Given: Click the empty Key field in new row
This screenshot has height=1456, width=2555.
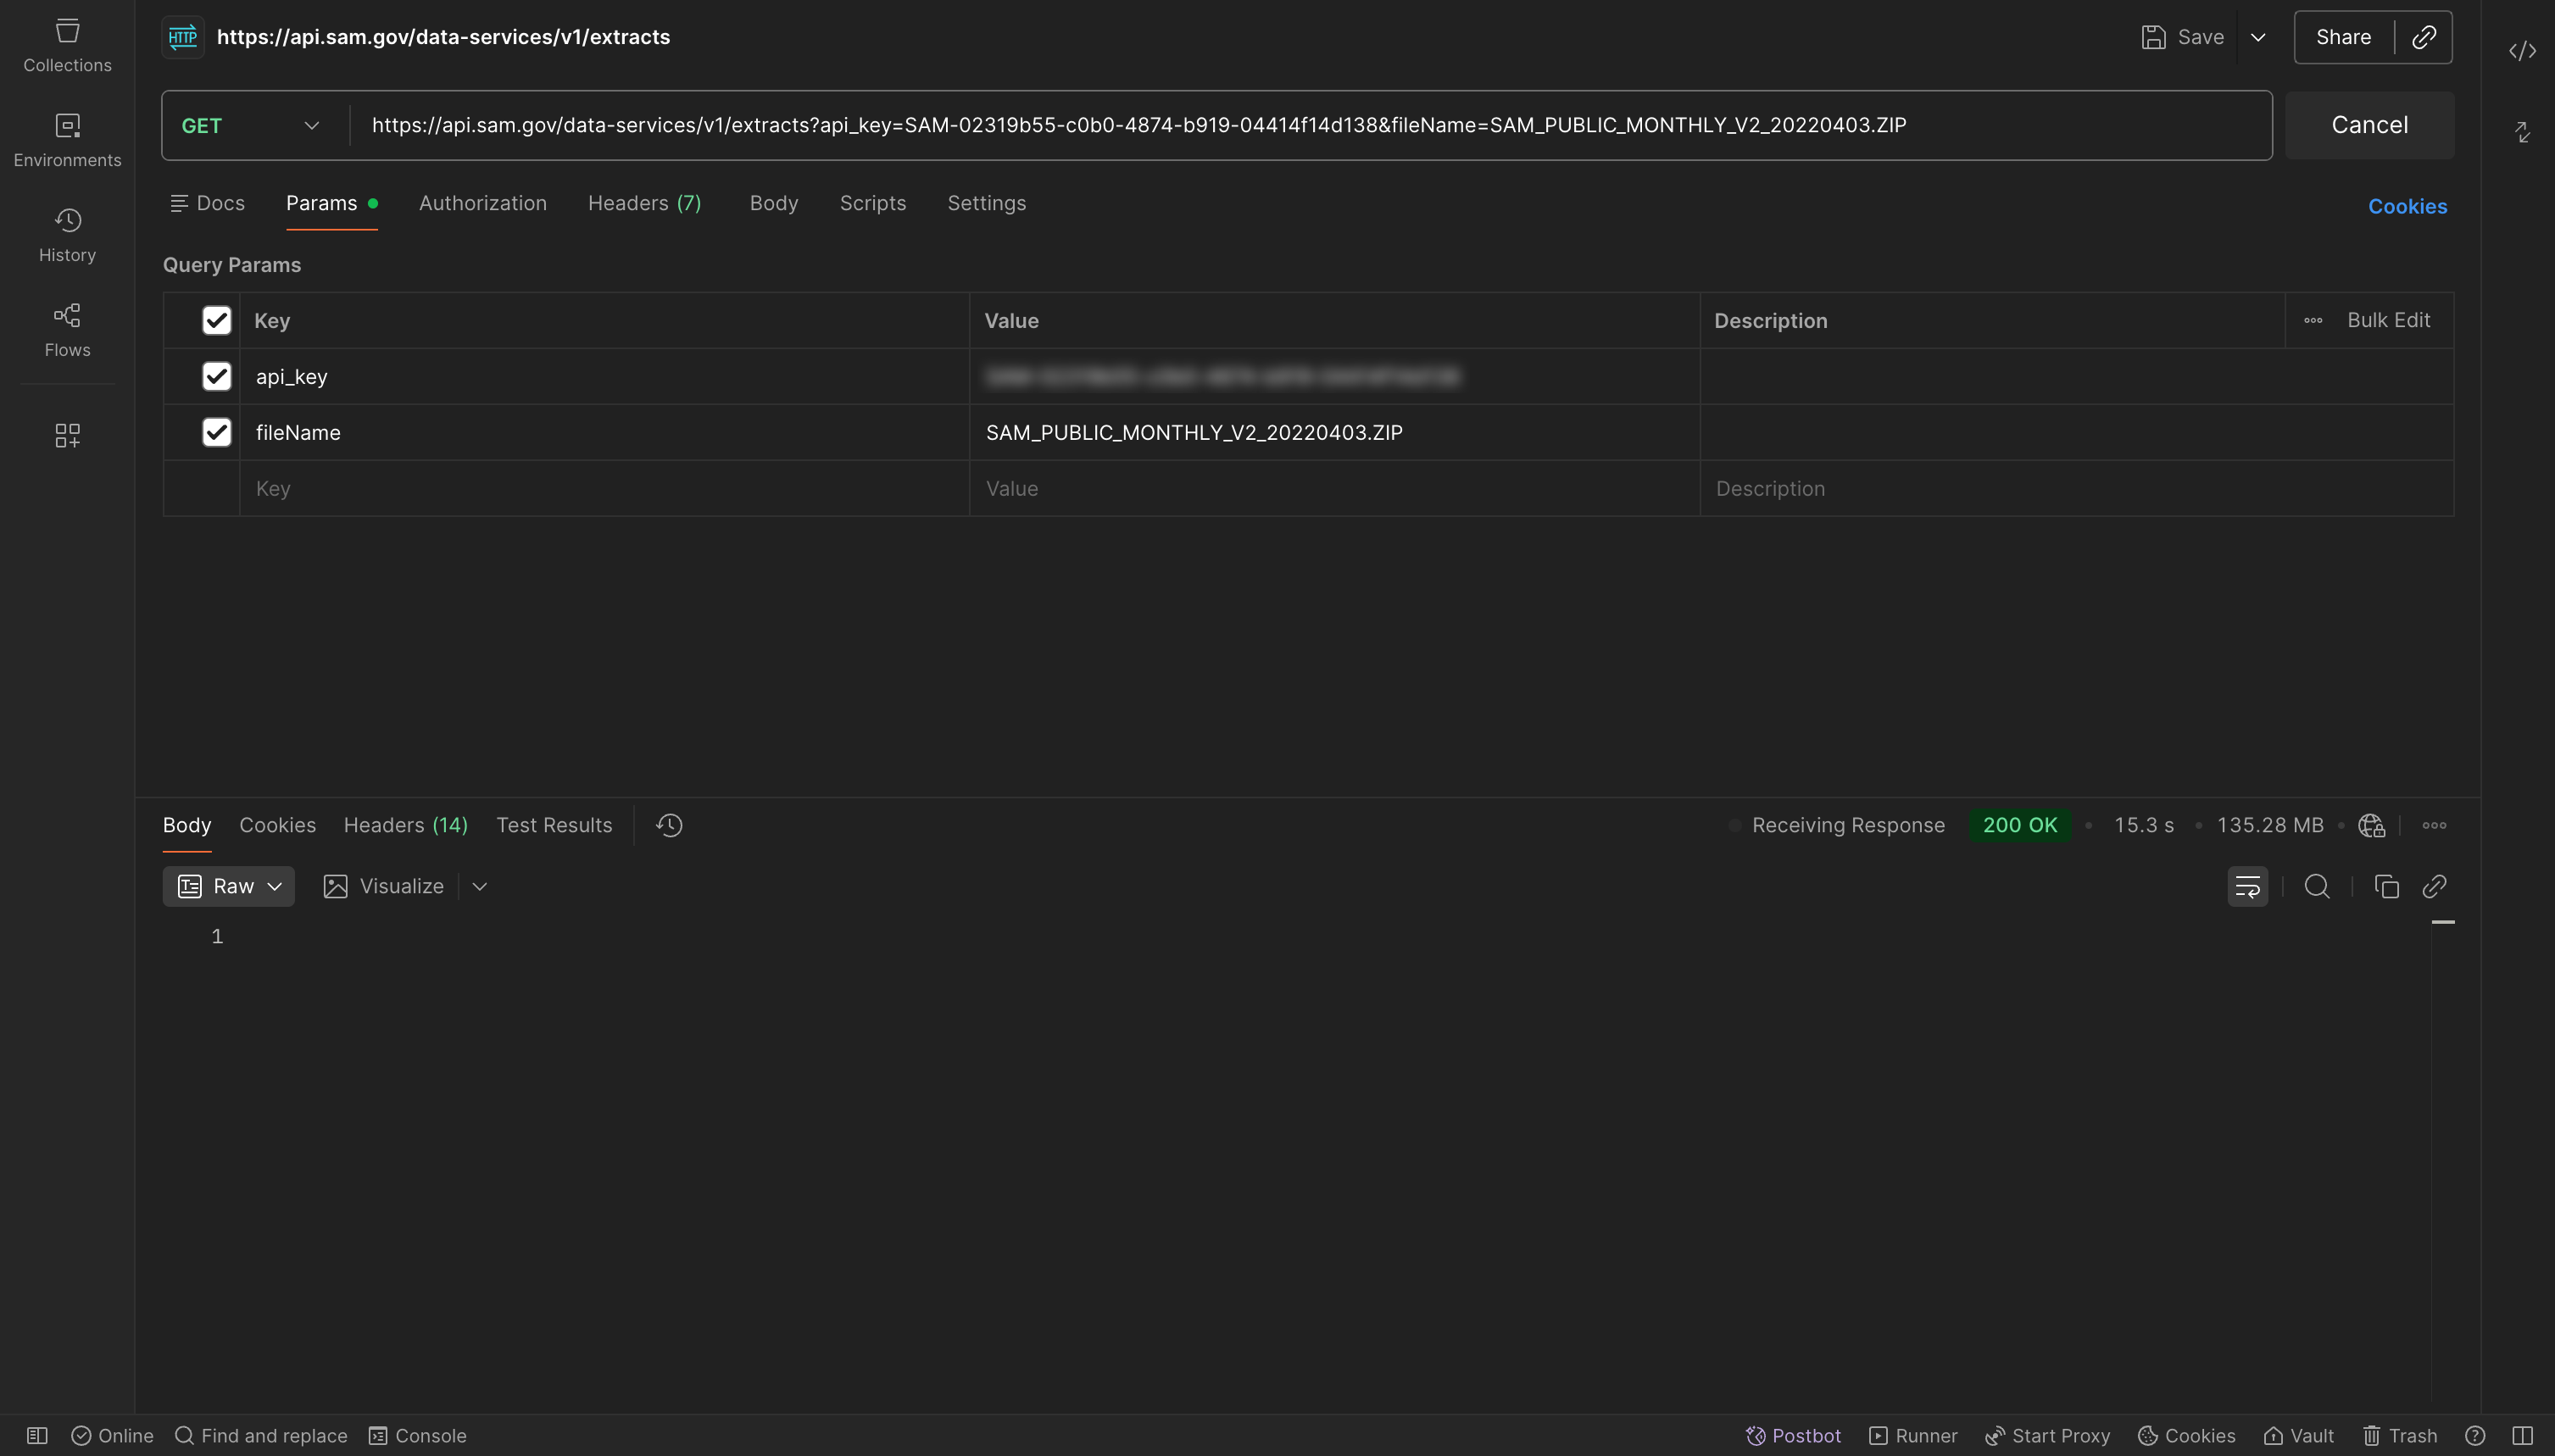Looking at the screenshot, I should click(604, 488).
